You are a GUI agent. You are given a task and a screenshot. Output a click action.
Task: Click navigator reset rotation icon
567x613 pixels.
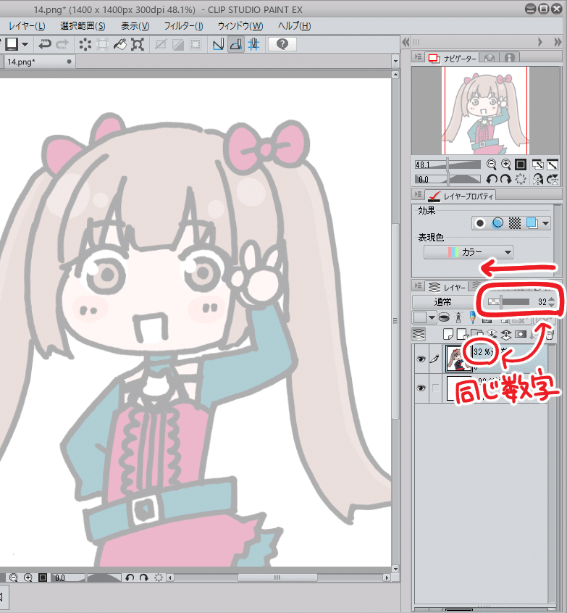(x=521, y=179)
